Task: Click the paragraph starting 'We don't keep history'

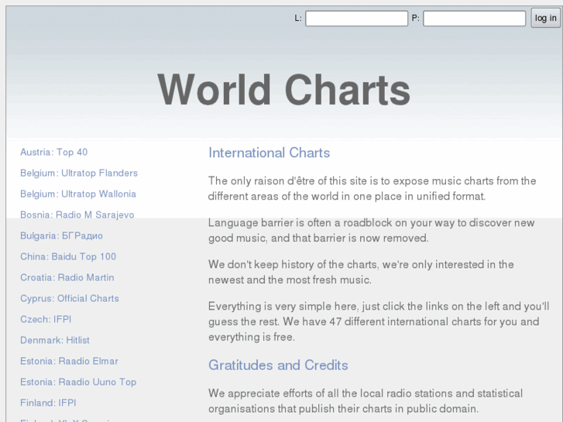Action: point(361,272)
